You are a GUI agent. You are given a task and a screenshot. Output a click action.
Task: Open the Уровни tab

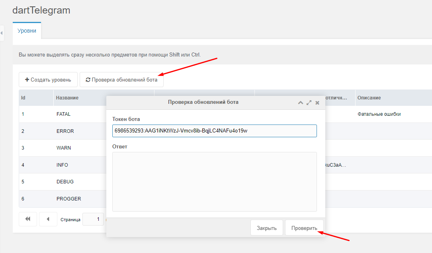(x=27, y=31)
